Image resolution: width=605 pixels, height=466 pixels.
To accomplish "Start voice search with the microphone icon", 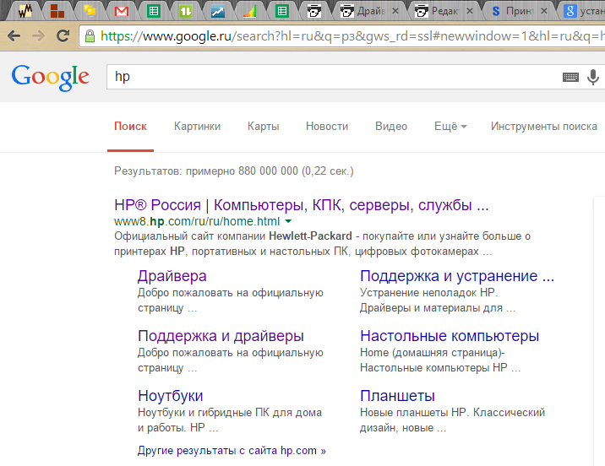I will tap(593, 77).
